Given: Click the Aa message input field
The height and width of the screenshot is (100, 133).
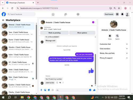Looking at the screenshot, I should (x=72, y=90).
